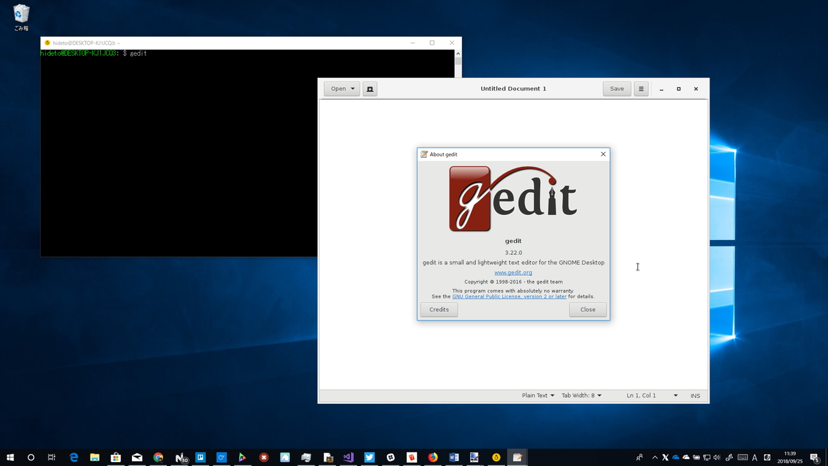
Task: Open the gedit icon in the taskbar
Action: (517, 458)
